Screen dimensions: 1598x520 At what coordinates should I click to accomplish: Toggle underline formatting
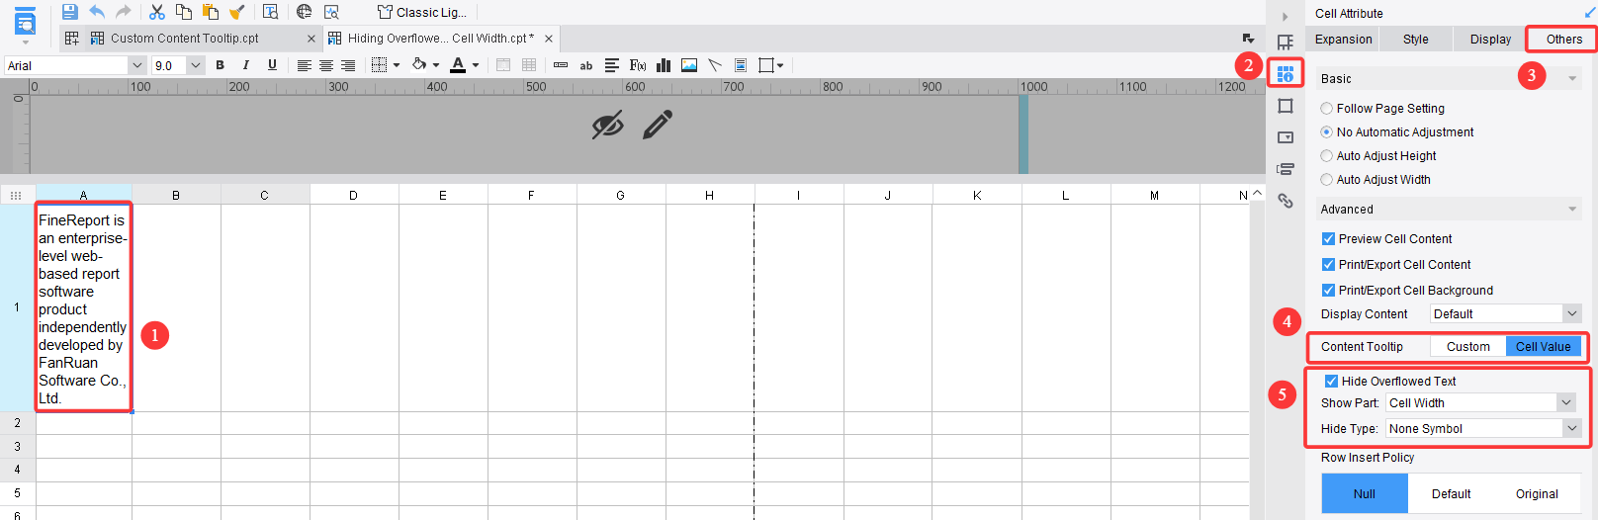[272, 65]
